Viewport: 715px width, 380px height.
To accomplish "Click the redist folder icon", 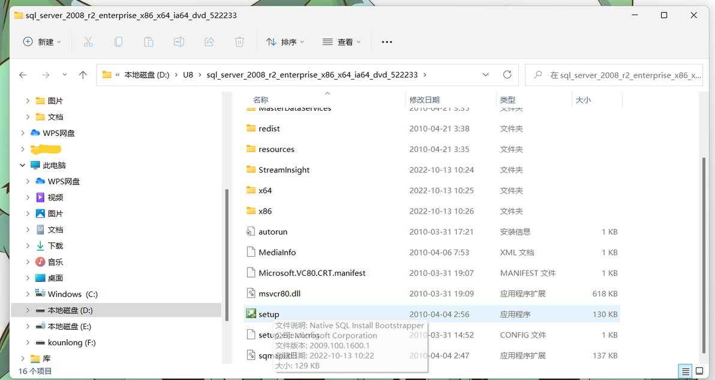I will 251,128.
